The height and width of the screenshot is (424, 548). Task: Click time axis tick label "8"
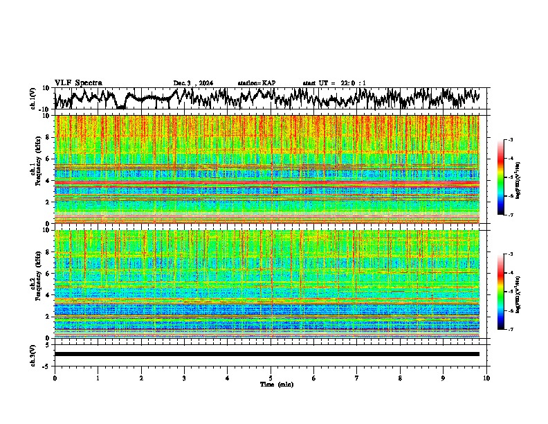tap(400, 378)
